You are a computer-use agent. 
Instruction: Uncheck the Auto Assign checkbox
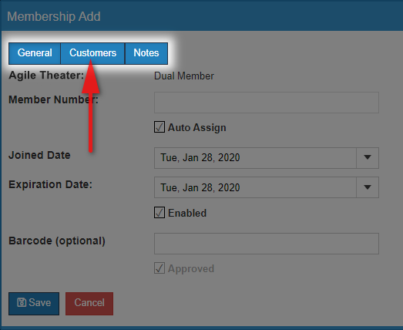pyautogui.click(x=160, y=127)
